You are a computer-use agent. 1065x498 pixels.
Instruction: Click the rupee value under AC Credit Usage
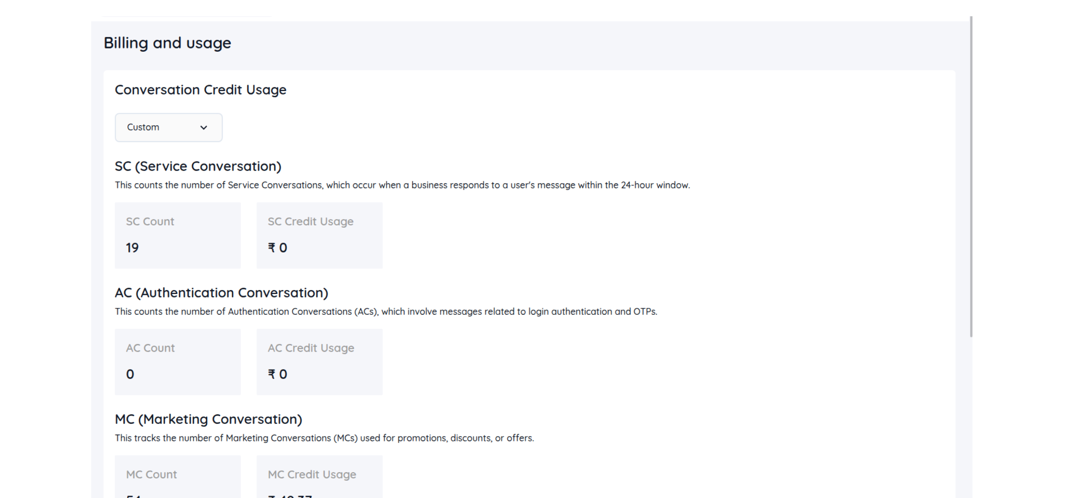[277, 374]
